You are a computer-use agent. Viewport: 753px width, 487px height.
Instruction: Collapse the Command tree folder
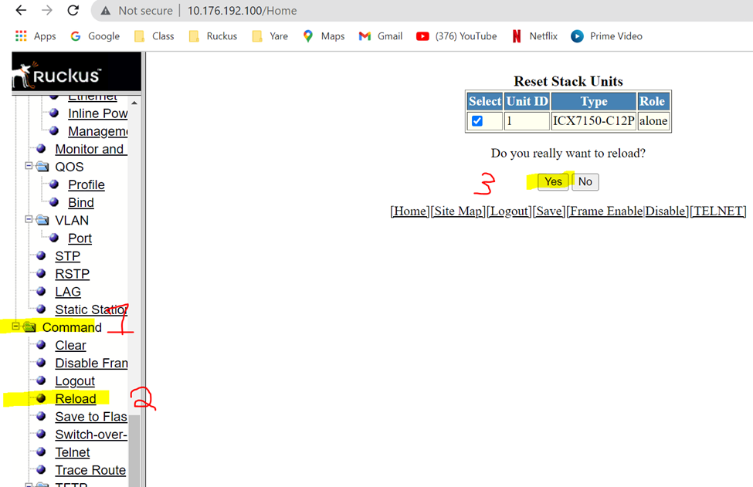tap(16, 326)
